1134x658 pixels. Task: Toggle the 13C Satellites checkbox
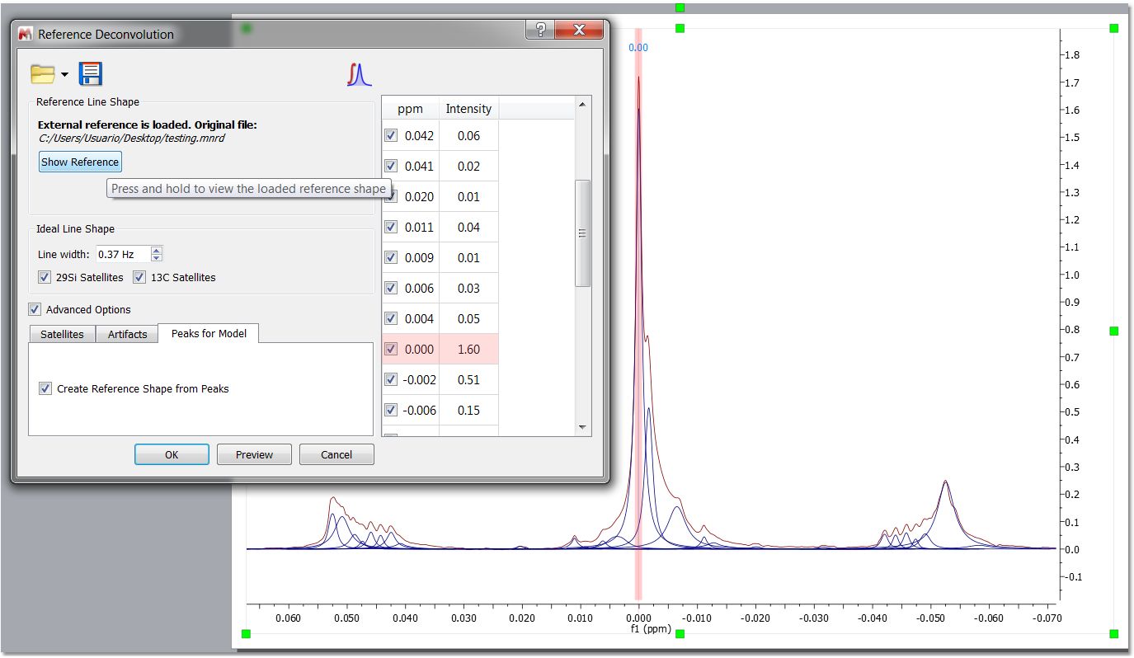point(139,277)
